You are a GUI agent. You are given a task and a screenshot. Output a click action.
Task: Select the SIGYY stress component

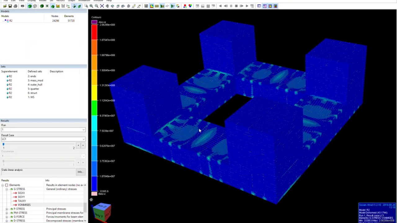coord(21,197)
